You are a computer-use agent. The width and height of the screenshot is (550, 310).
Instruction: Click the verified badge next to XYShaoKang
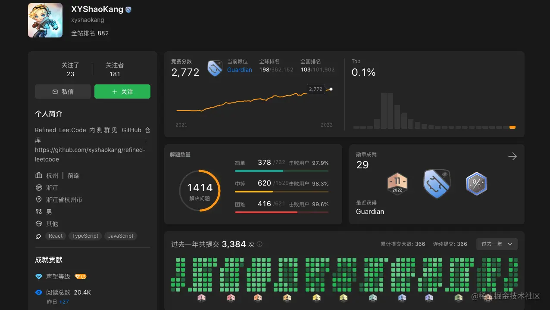(x=128, y=9)
